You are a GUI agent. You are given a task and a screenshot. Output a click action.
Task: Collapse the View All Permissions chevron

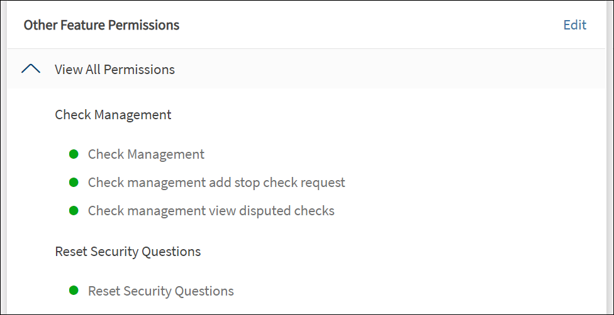[31, 69]
